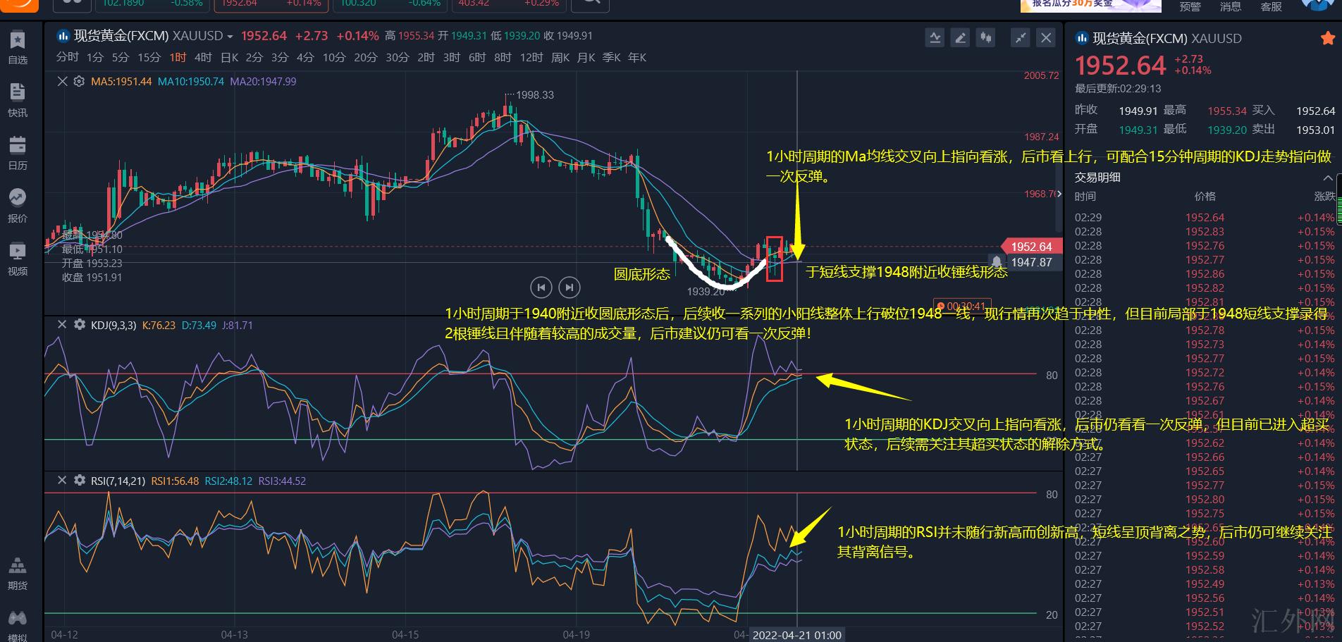
Task: Click the shrink chart view icon
Action: [x=1020, y=38]
